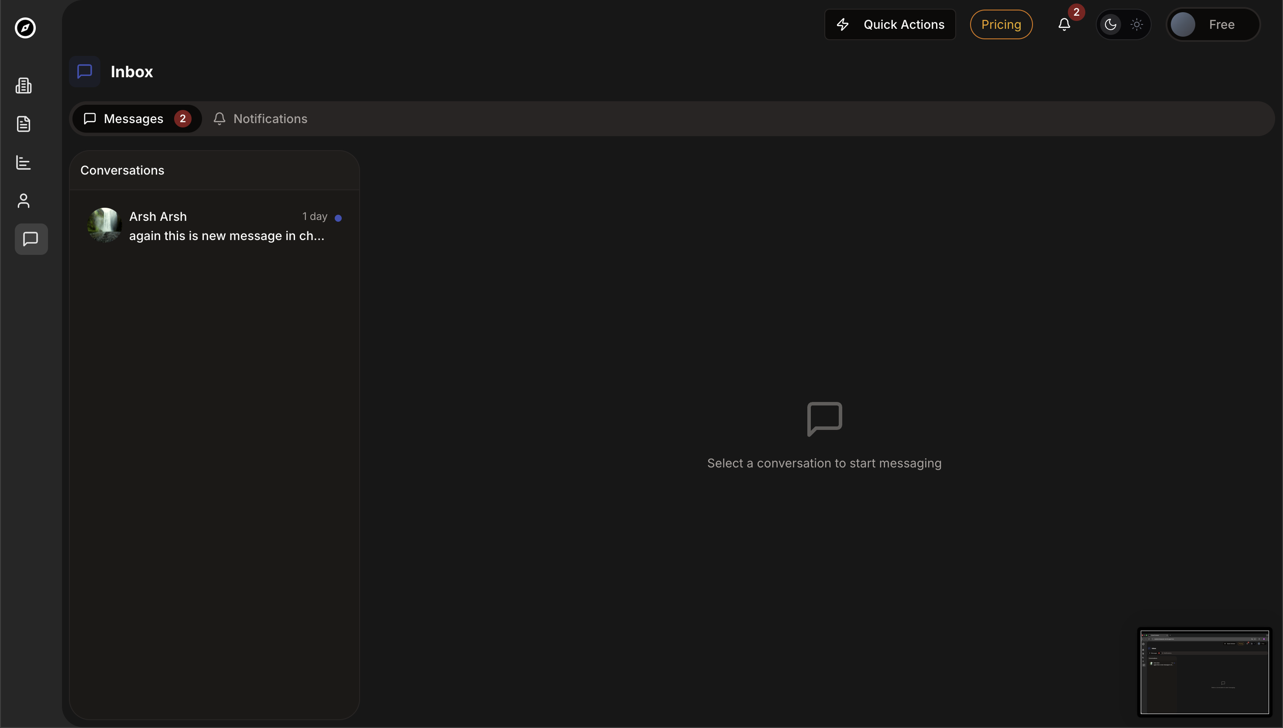This screenshot has height=728, width=1283.
Task: Switch to dark mode moon toggle
Action: [x=1110, y=24]
